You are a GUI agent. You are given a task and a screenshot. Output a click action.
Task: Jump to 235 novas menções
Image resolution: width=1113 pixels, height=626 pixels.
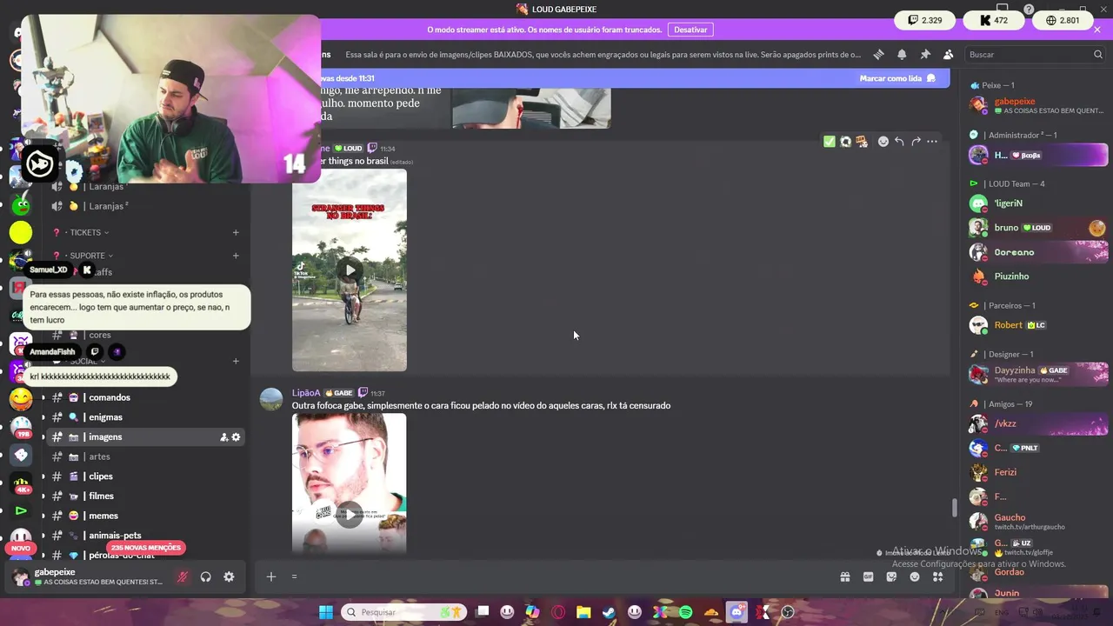point(146,548)
